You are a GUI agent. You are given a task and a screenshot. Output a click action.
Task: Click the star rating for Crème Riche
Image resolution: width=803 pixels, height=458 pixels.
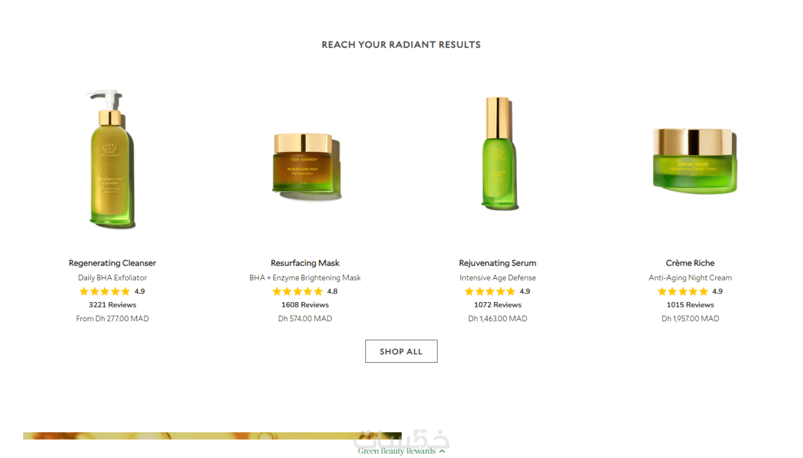tap(690, 291)
